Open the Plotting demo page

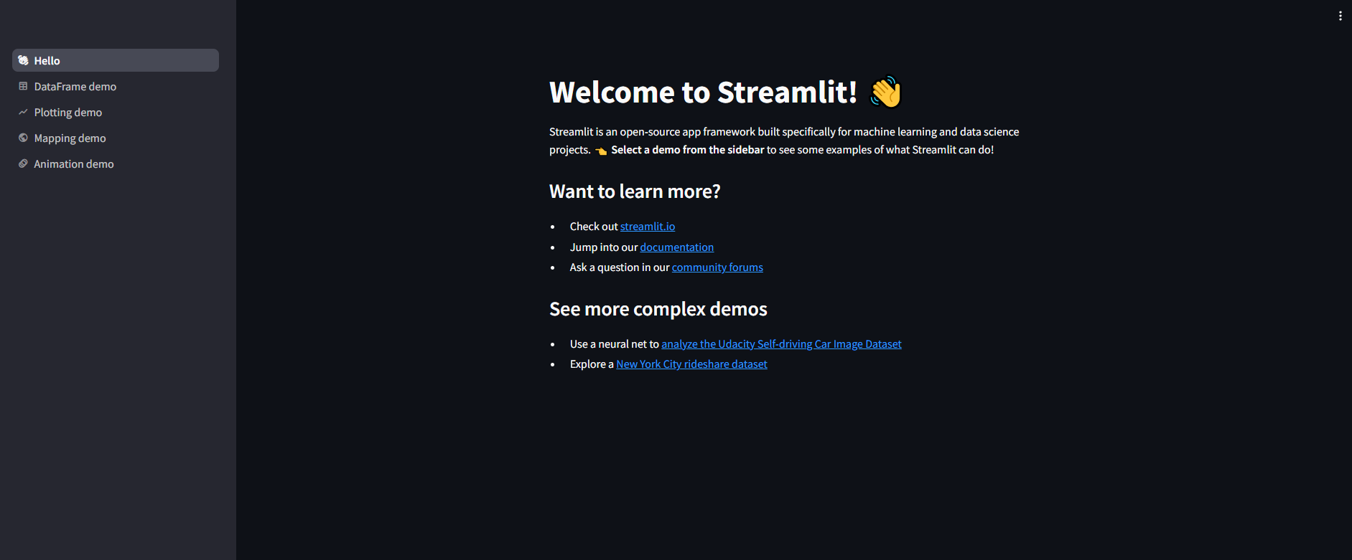[x=116, y=112]
